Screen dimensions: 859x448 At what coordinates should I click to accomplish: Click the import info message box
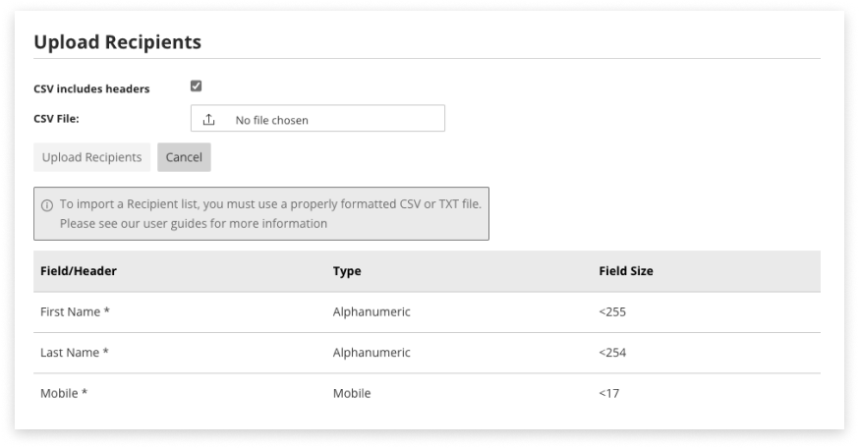pos(261,214)
